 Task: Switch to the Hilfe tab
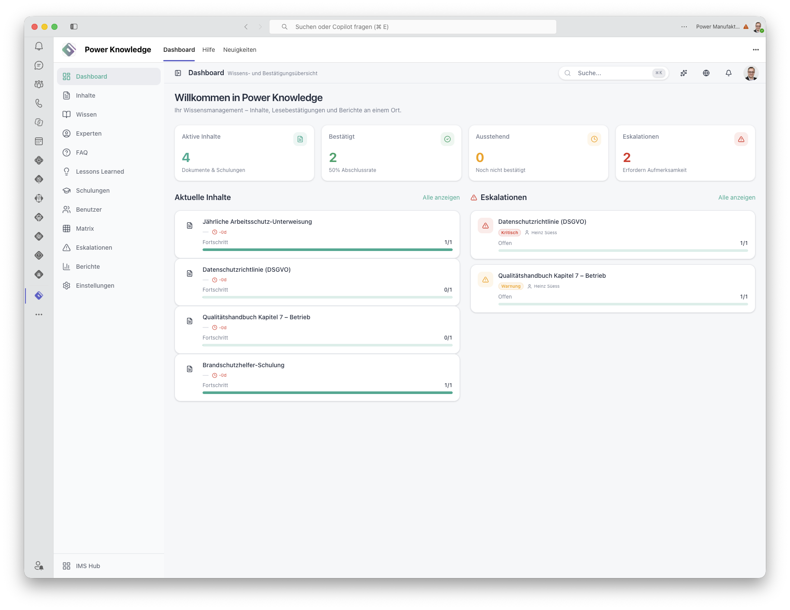pyautogui.click(x=209, y=50)
